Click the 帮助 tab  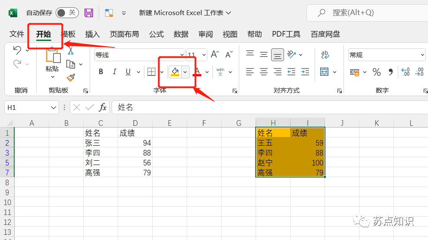click(255, 34)
